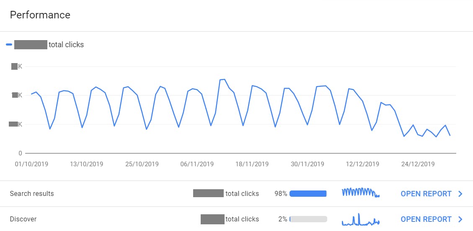The height and width of the screenshot is (231, 473).
Task: Select the Discover row label
Action: [23, 219]
